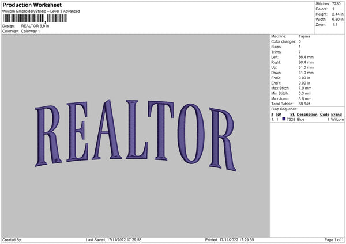Click the 'EndX:' label
This screenshot has width=346, height=244.
(x=276, y=78)
